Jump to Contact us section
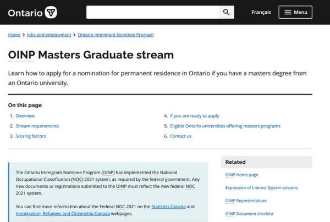The height and width of the screenshot is (222, 330). pyautogui.click(x=180, y=136)
